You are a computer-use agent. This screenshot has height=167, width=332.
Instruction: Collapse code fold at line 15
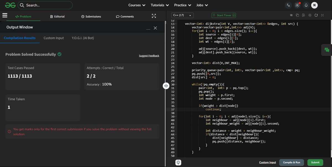pyautogui.click(x=176, y=31)
